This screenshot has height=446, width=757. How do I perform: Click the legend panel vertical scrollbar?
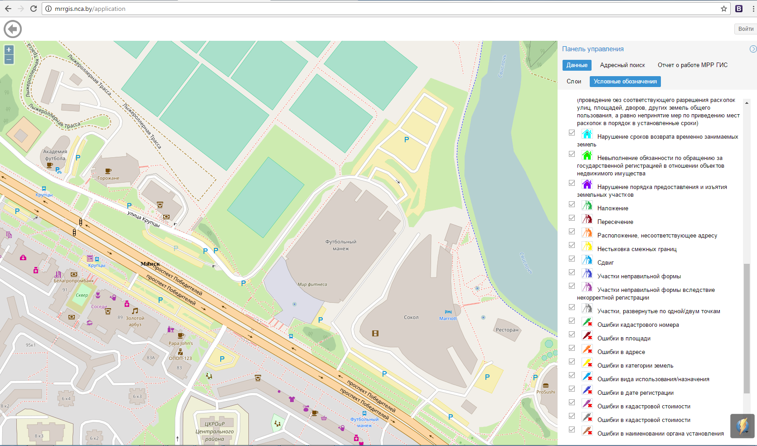pyautogui.click(x=747, y=329)
